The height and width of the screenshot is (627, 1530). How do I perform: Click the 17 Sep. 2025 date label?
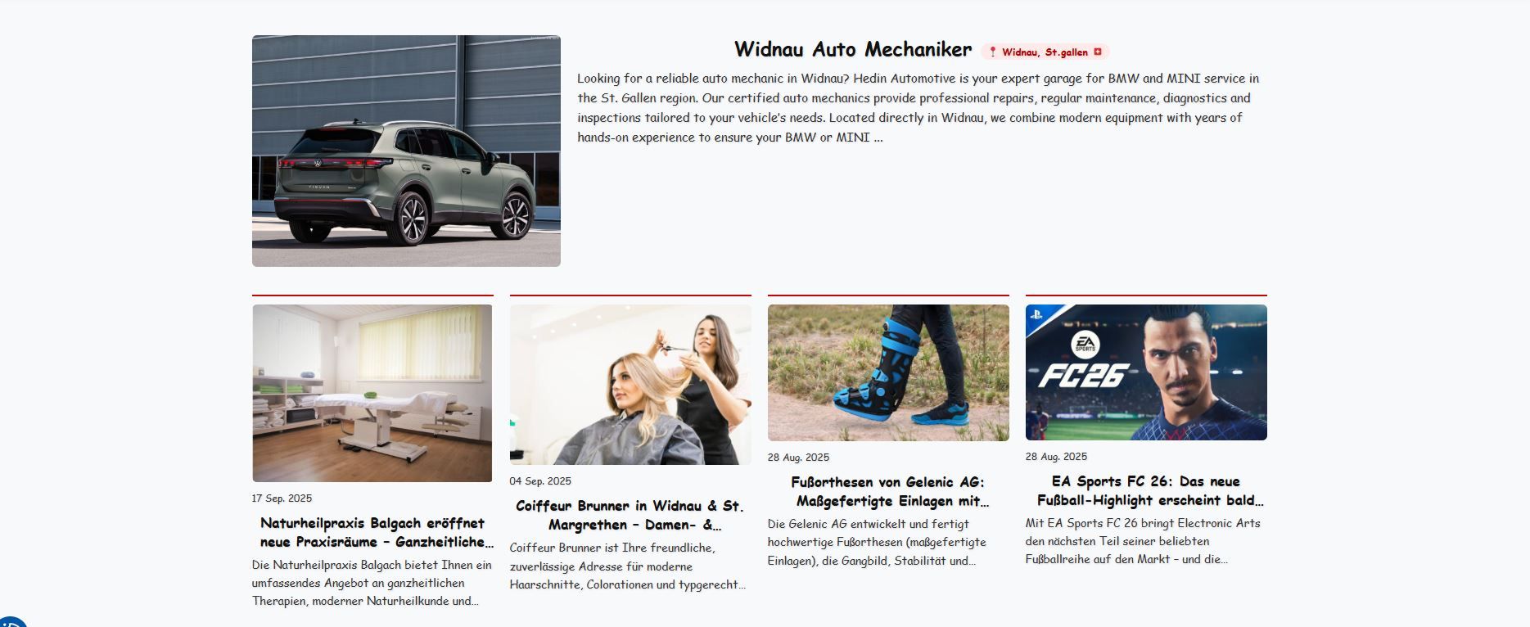coord(282,498)
